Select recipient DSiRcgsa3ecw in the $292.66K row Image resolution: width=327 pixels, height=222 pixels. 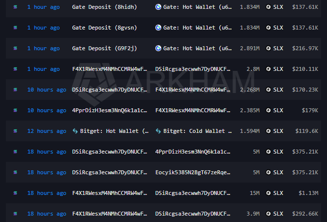[x=193, y=214]
